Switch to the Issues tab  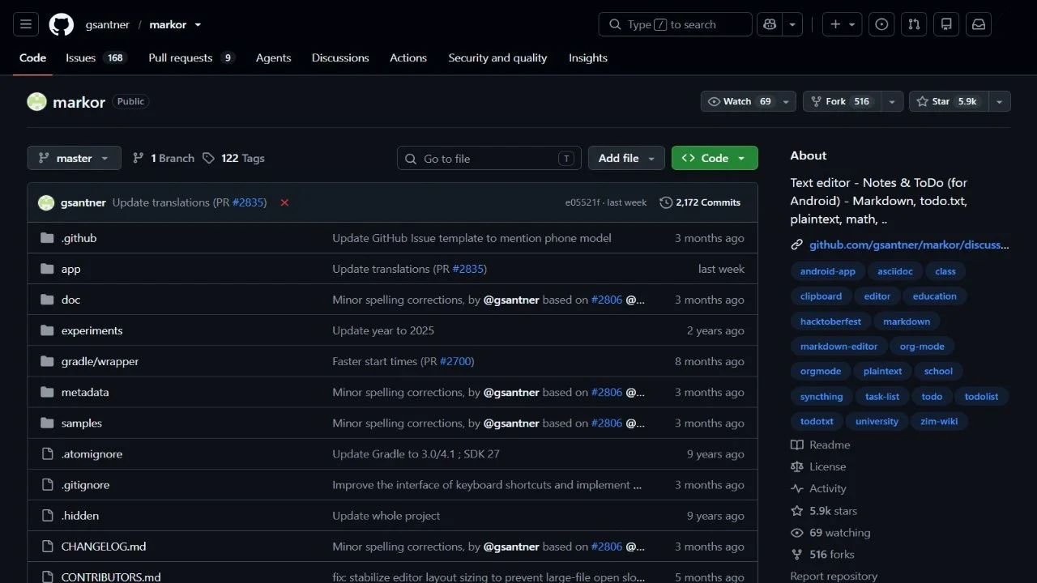pos(96,57)
